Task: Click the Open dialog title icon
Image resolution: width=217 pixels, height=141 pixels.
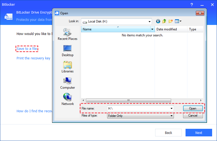Action: point(57,13)
